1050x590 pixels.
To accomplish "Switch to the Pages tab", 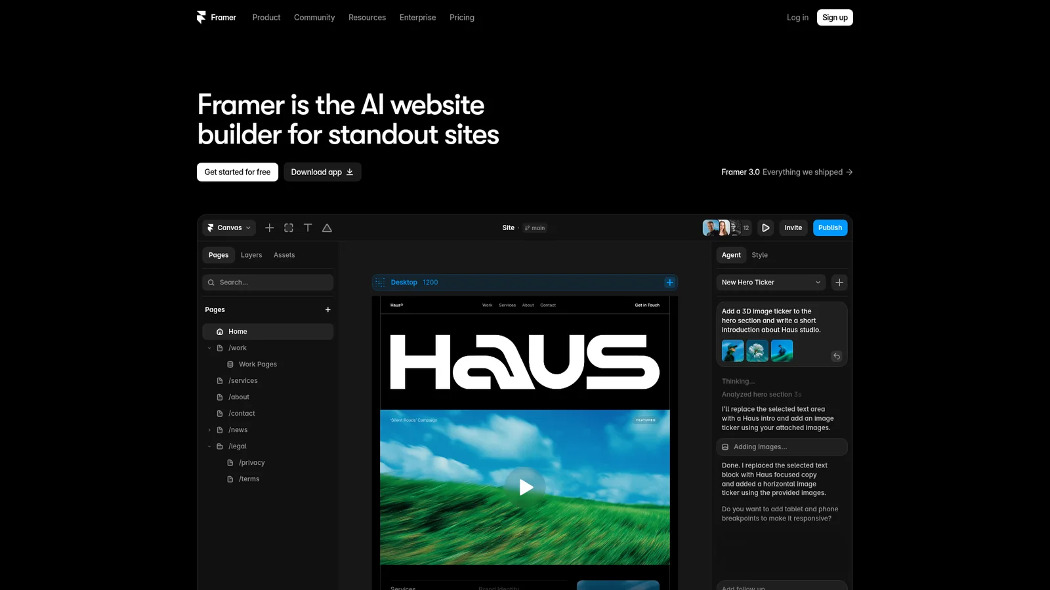I will (219, 255).
